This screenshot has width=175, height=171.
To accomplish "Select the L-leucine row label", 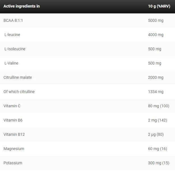I will (x=12, y=35).
